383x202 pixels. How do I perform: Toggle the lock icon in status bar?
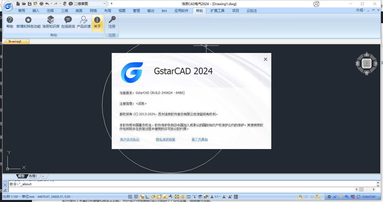coord(335,197)
